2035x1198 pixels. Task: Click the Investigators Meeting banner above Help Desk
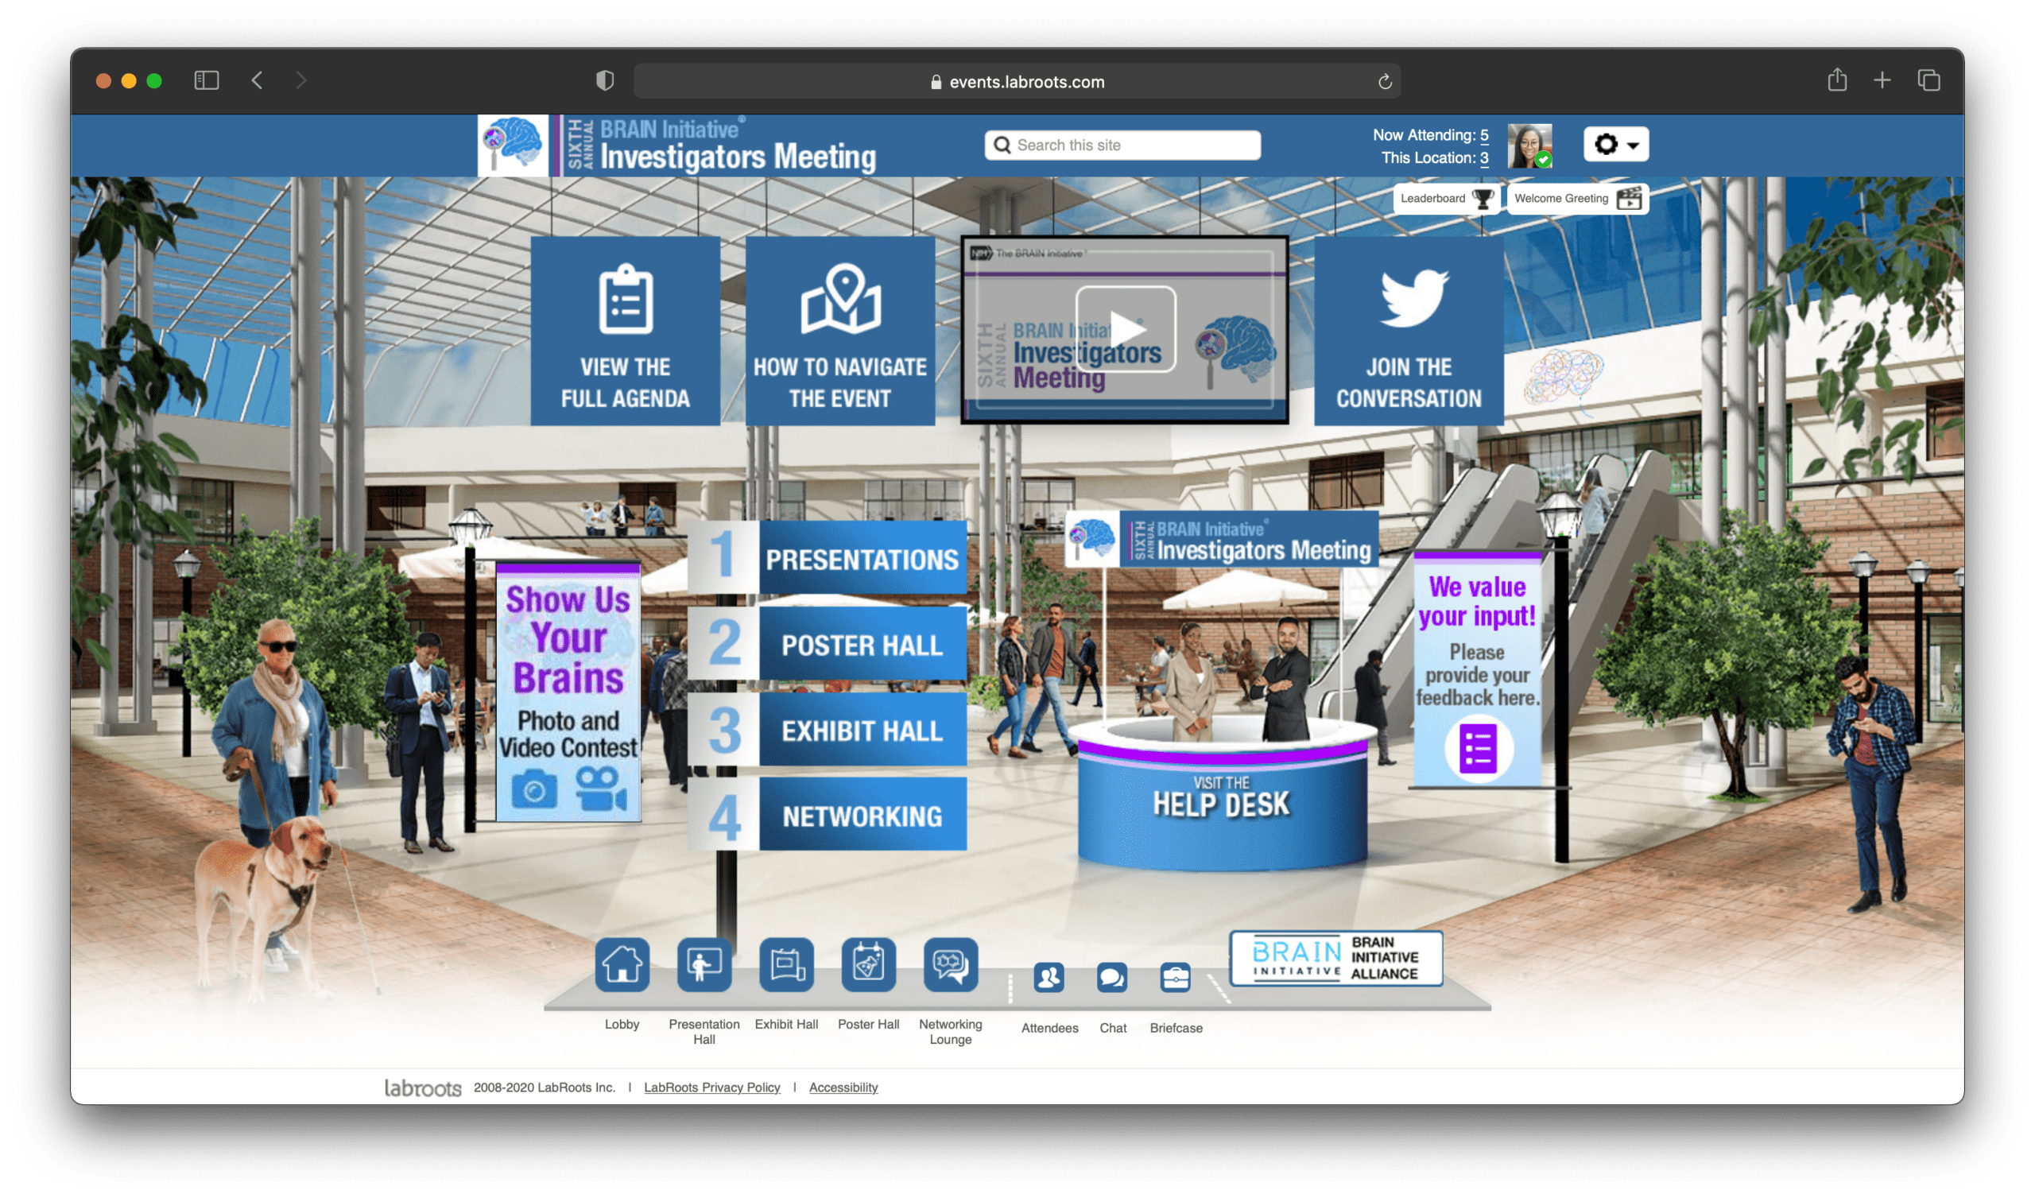click(1222, 539)
